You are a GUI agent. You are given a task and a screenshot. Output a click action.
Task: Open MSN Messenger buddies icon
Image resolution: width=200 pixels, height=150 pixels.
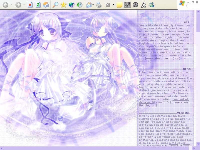pos(151,5)
